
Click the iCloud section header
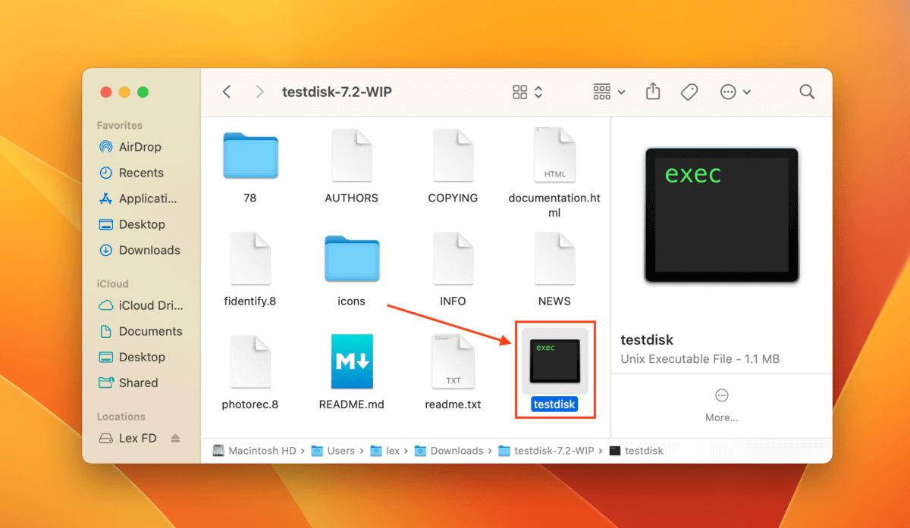point(112,284)
